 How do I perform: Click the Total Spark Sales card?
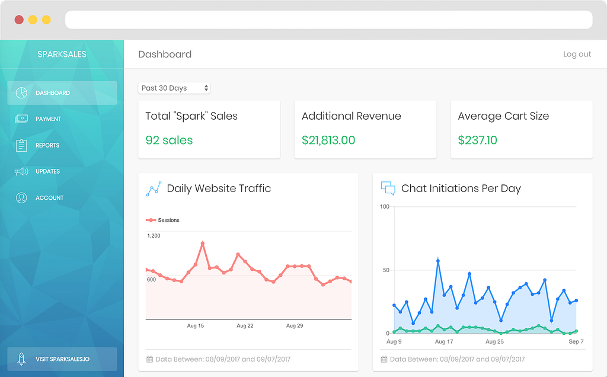pyautogui.click(x=209, y=130)
